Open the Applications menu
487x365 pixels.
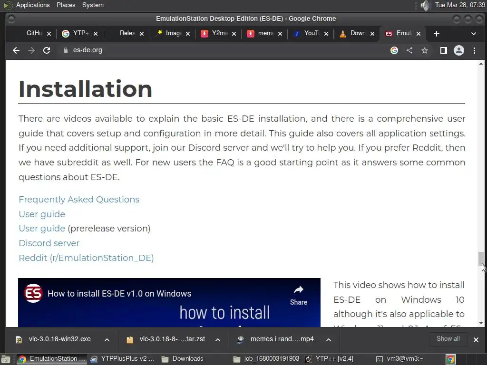(x=33, y=5)
